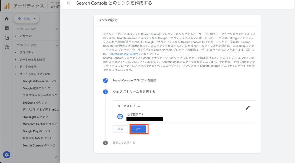The height and width of the screenshot is (163, 295).
Task: Open アド マネージャーのリンク
Action: [x=40, y=95]
